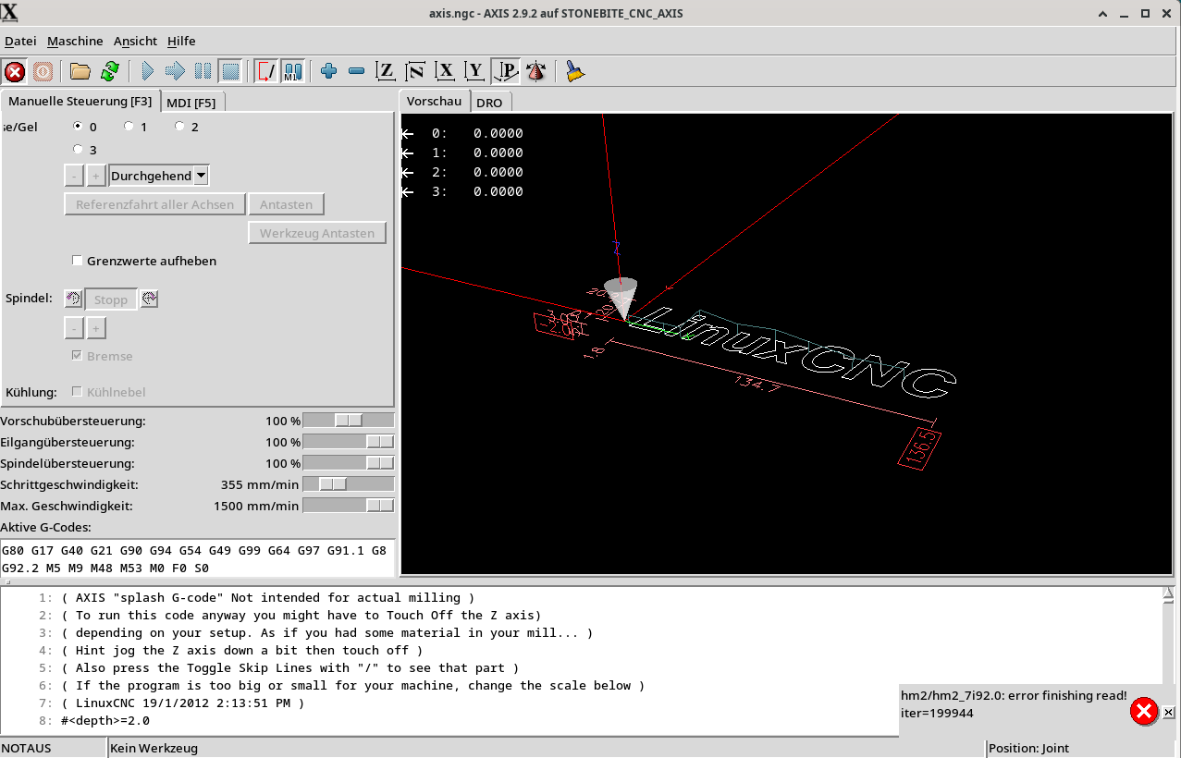Viewport: 1181px width, 758px height.
Task: Select joint 3 radio button
Action: pos(78,150)
